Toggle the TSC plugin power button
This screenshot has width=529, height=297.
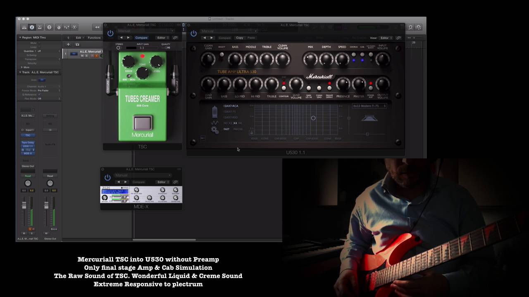pos(110,33)
